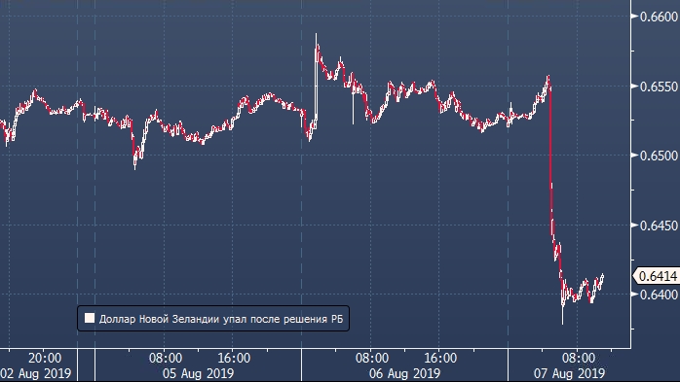Click the tall spike candle near 0.6590
This screenshot has height=382, width=680.
coord(316,78)
